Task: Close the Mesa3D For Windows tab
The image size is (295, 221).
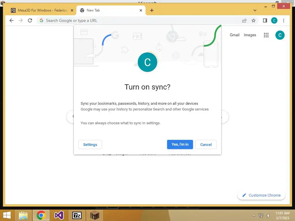Action: point(72,10)
